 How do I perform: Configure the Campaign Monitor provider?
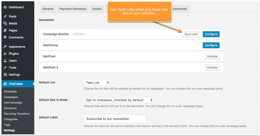(211, 34)
